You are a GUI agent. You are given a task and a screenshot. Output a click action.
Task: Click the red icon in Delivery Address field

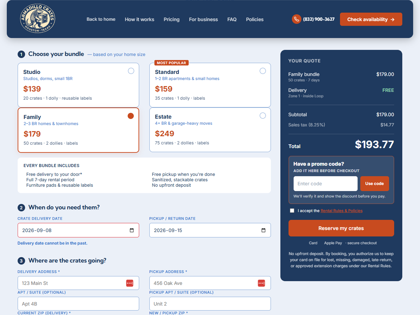click(130, 283)
